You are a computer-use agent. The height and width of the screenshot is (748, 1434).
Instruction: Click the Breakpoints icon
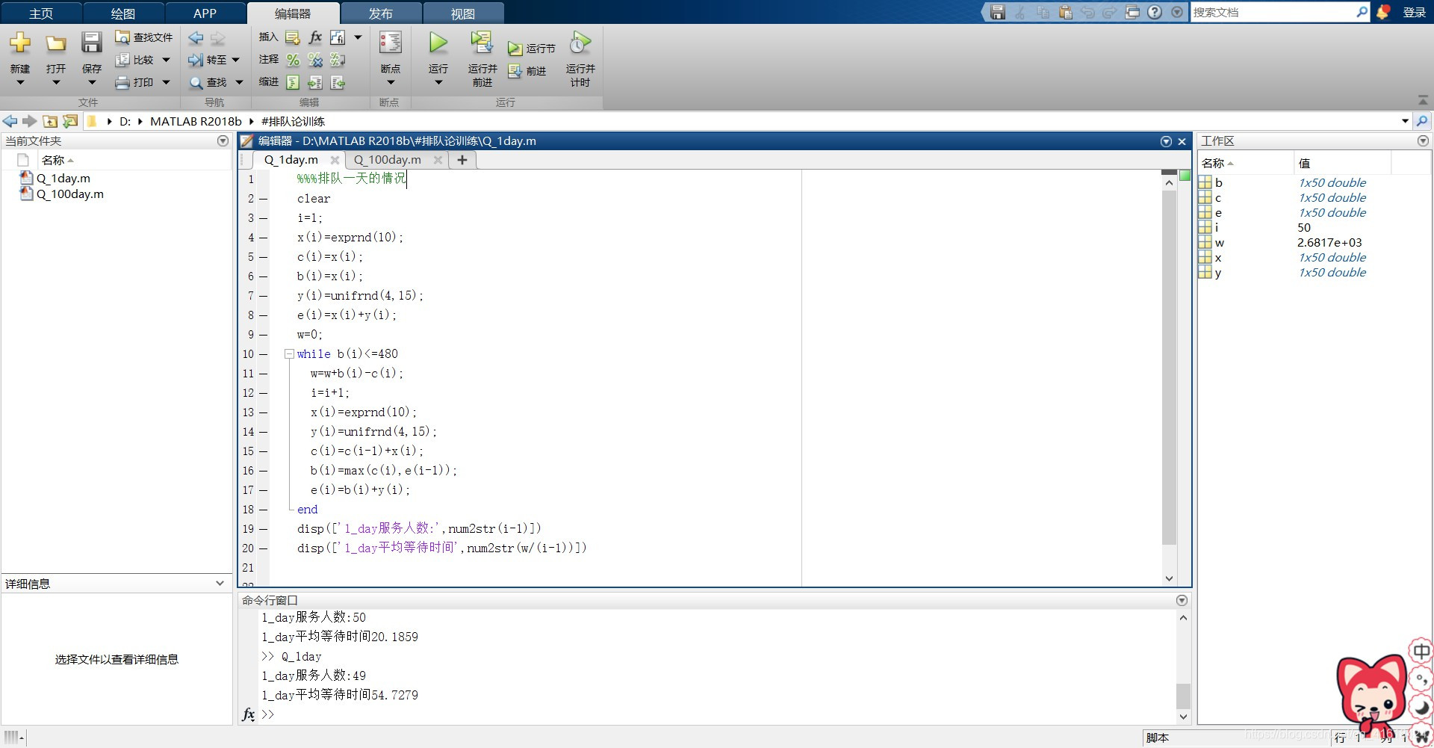(391, 43)
